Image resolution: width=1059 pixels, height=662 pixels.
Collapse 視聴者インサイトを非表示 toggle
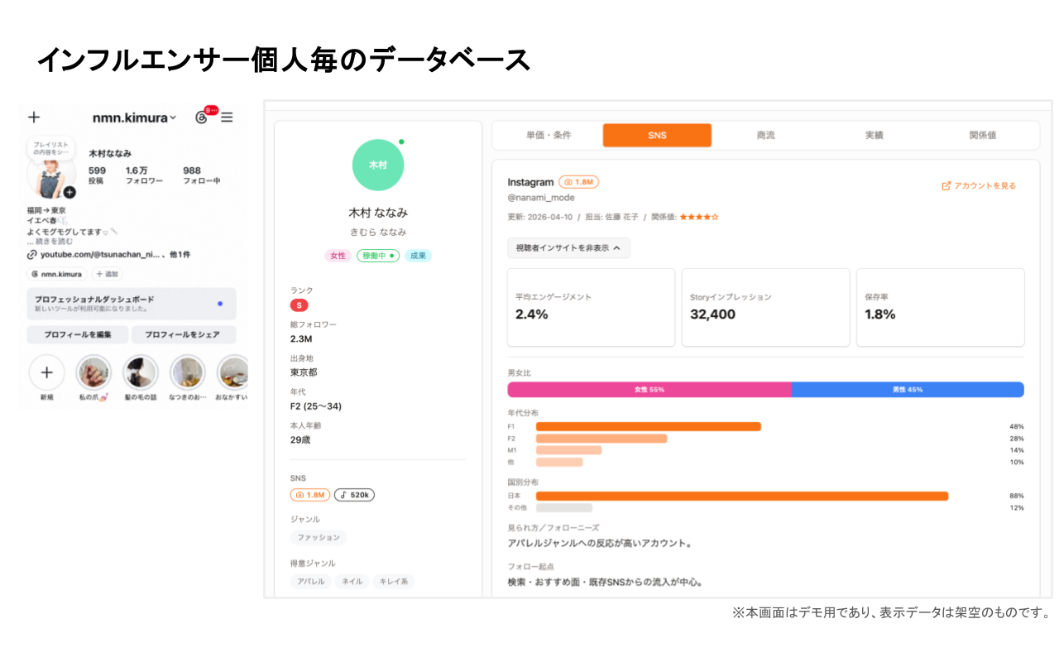click(568, 247)
